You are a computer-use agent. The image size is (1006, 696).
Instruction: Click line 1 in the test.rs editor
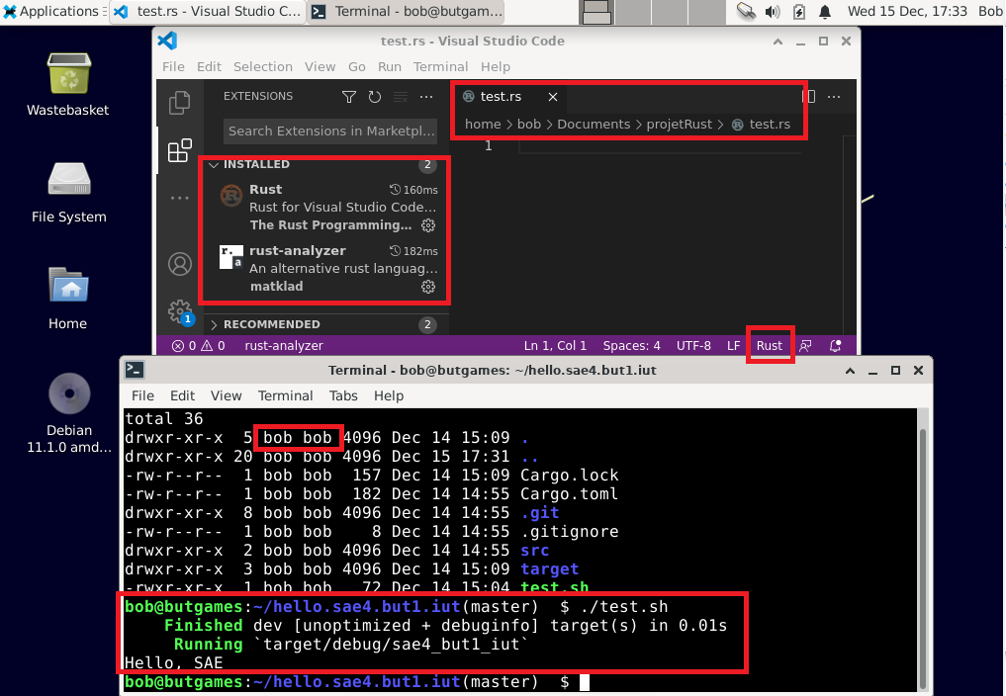point(660,146)
